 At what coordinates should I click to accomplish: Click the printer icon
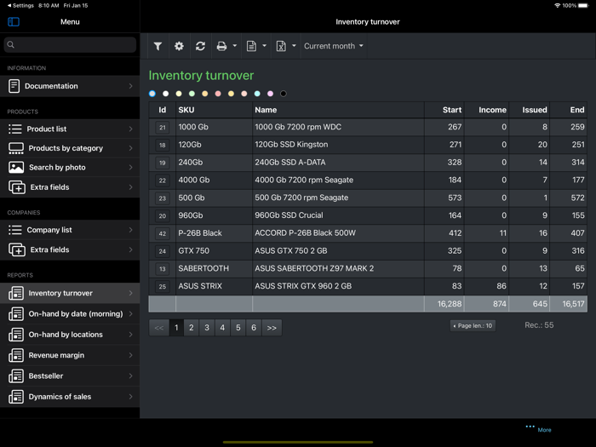point(221,46)
